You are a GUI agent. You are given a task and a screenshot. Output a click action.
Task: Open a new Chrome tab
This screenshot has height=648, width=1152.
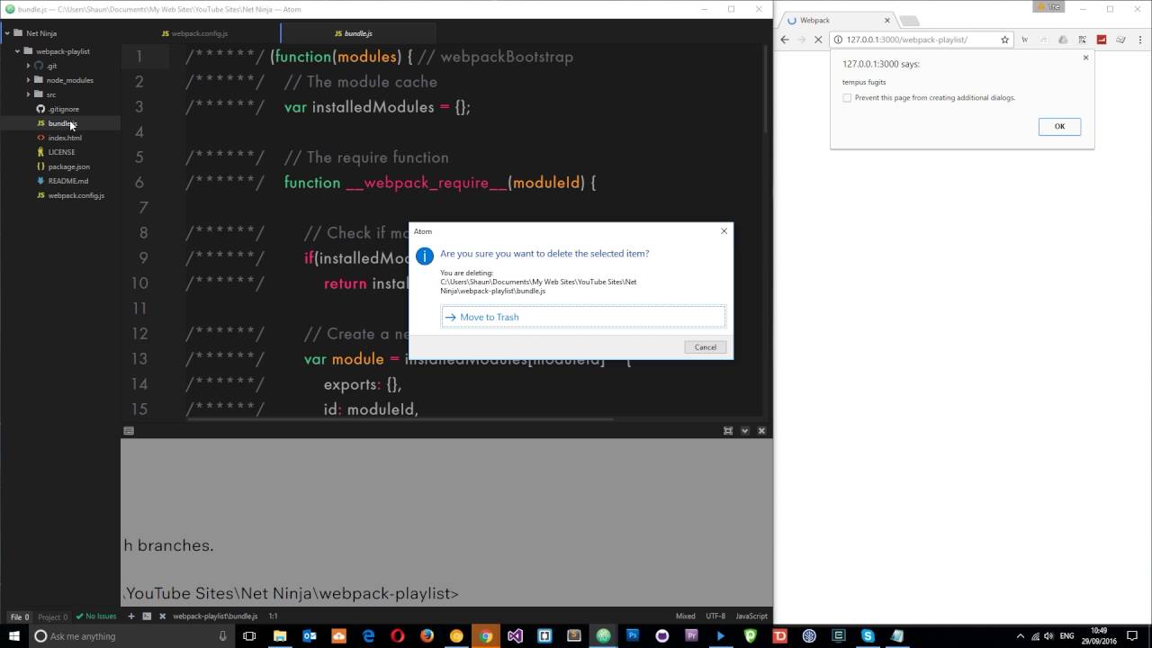coord(909,20)
